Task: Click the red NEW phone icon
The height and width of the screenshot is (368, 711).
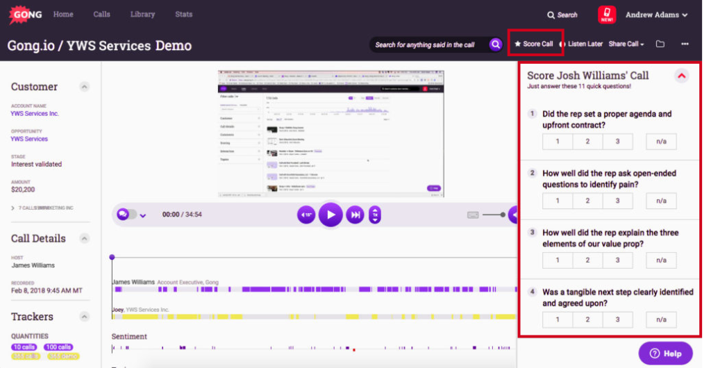Action: (x=607, y=15)
